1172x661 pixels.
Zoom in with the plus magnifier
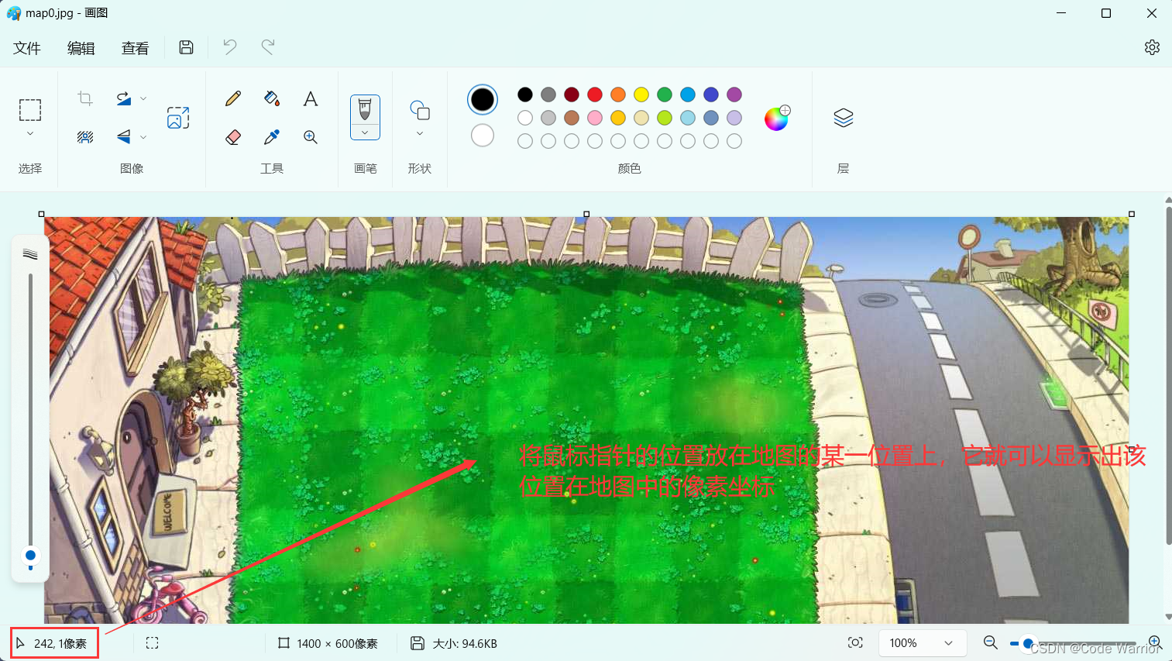[x=1155, y=642]
